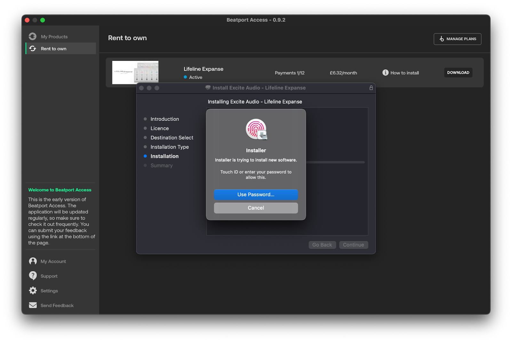Select the Installation step in installer
This screenshot has height=343, width=512.
164,156
